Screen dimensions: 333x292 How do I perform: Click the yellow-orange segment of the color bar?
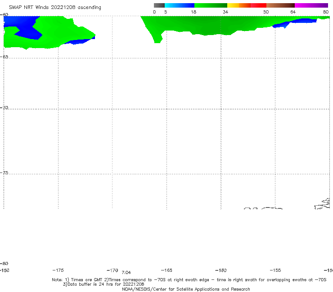pyautogui.click(x=239, y=5)
